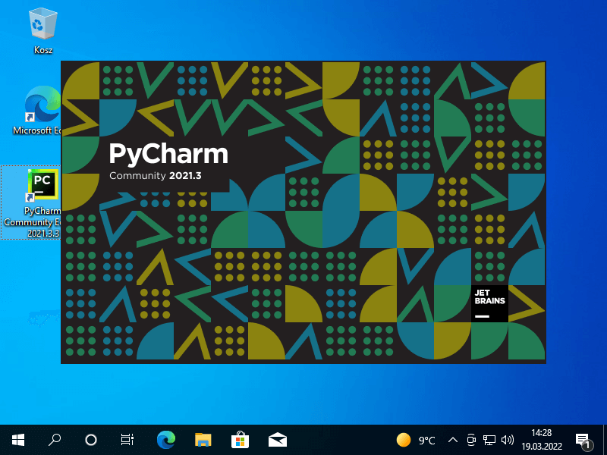The height and width of the screenshot is (455, 607).
Task: Launch Microsoft Edge from the taskbar
Action: (x=165, y=440)
